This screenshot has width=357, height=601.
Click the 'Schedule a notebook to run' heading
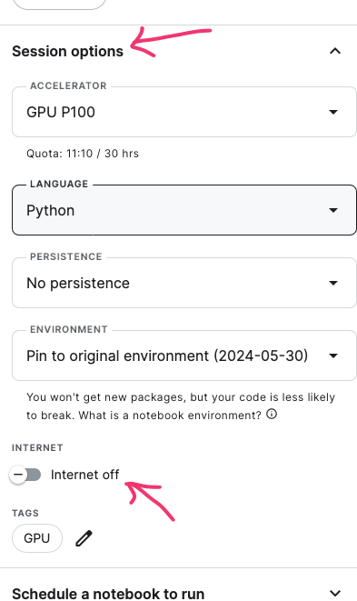pos(108,594)
